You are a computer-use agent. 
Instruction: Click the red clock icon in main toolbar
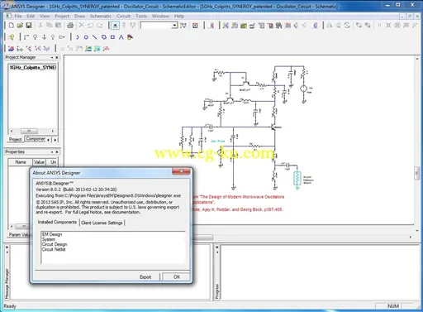pos(195,26)
